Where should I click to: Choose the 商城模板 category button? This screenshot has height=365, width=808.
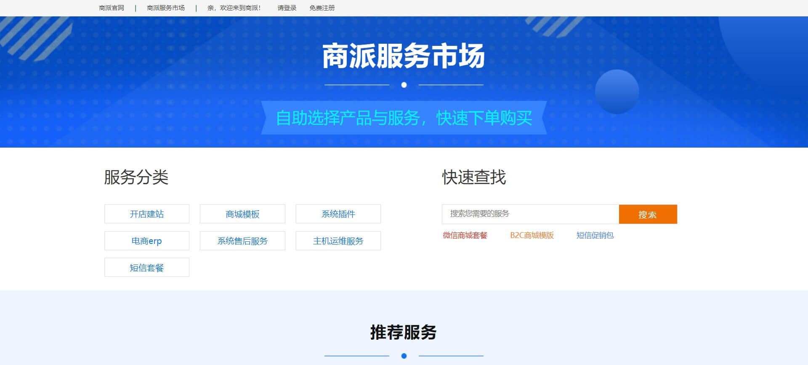point(242,214)
